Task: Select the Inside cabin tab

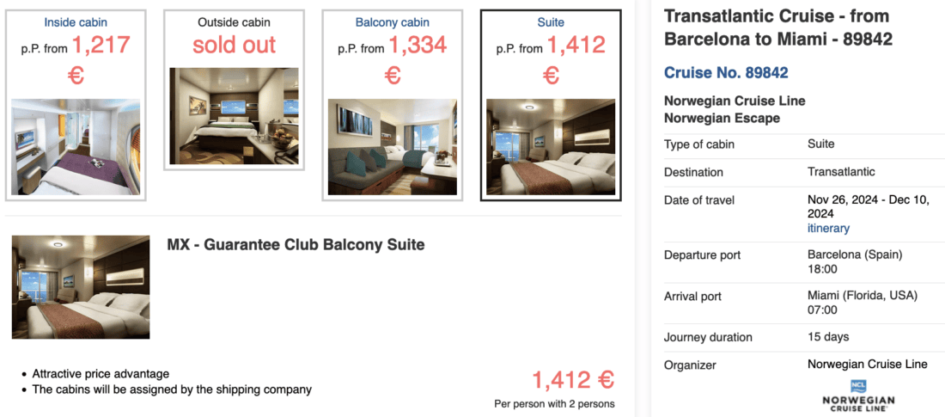Action: pyautogui.click(x=76, y=103)
